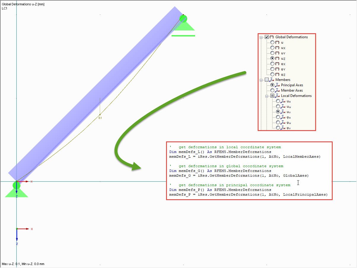Select the φx local deformation radio button
Viewport: 357px width, 268px height.
tap(278, 117)
